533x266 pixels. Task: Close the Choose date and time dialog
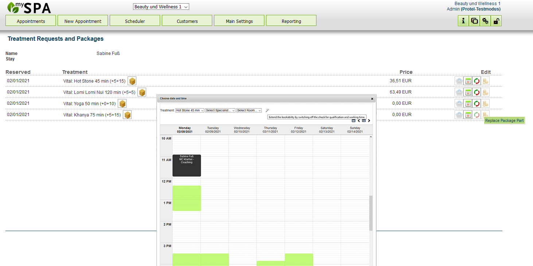point(372,99)
